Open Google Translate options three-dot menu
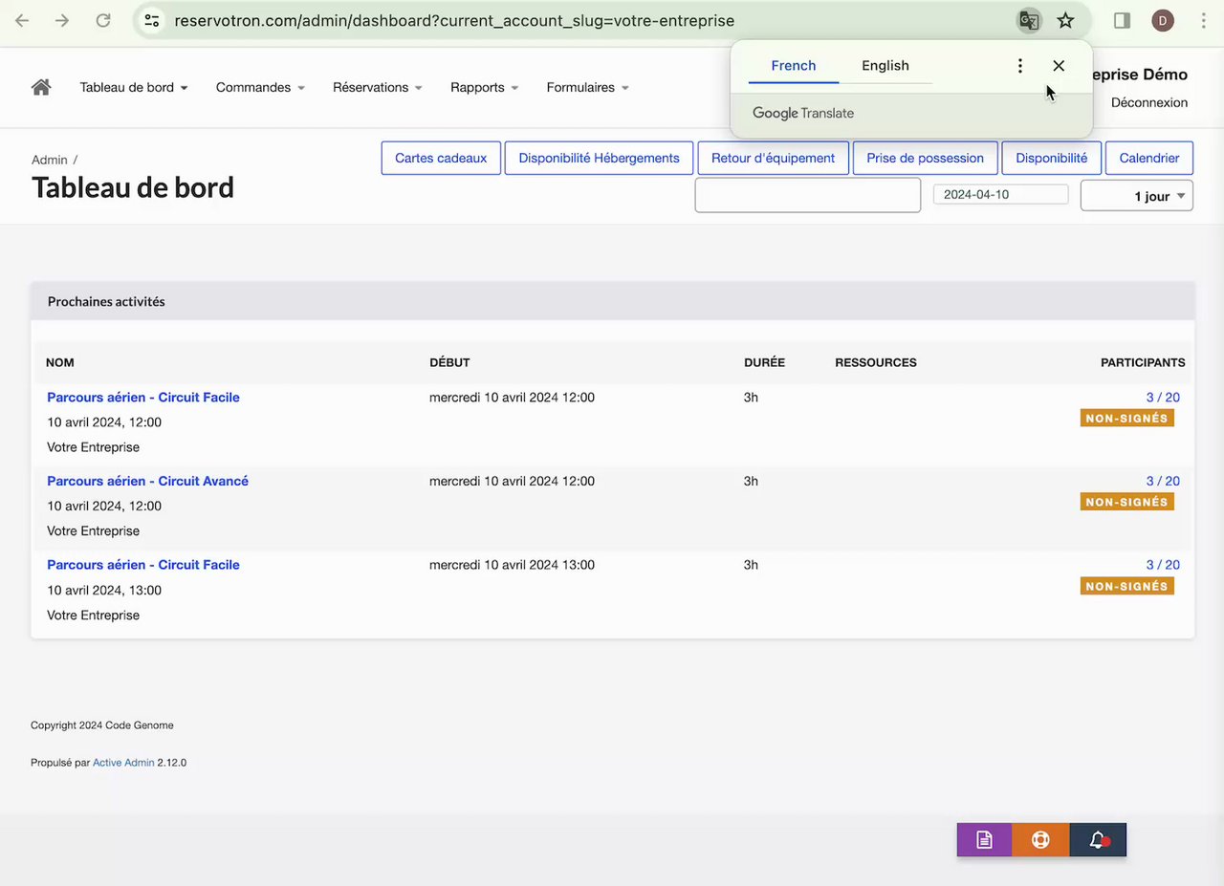The width and height of the screenshot is (1224, 886). pyautogui.click(x=1020, y=65)
